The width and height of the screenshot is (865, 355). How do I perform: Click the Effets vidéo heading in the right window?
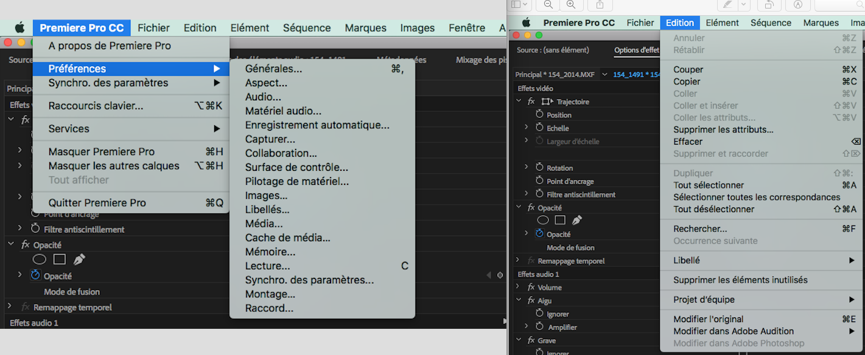[535, 89]
